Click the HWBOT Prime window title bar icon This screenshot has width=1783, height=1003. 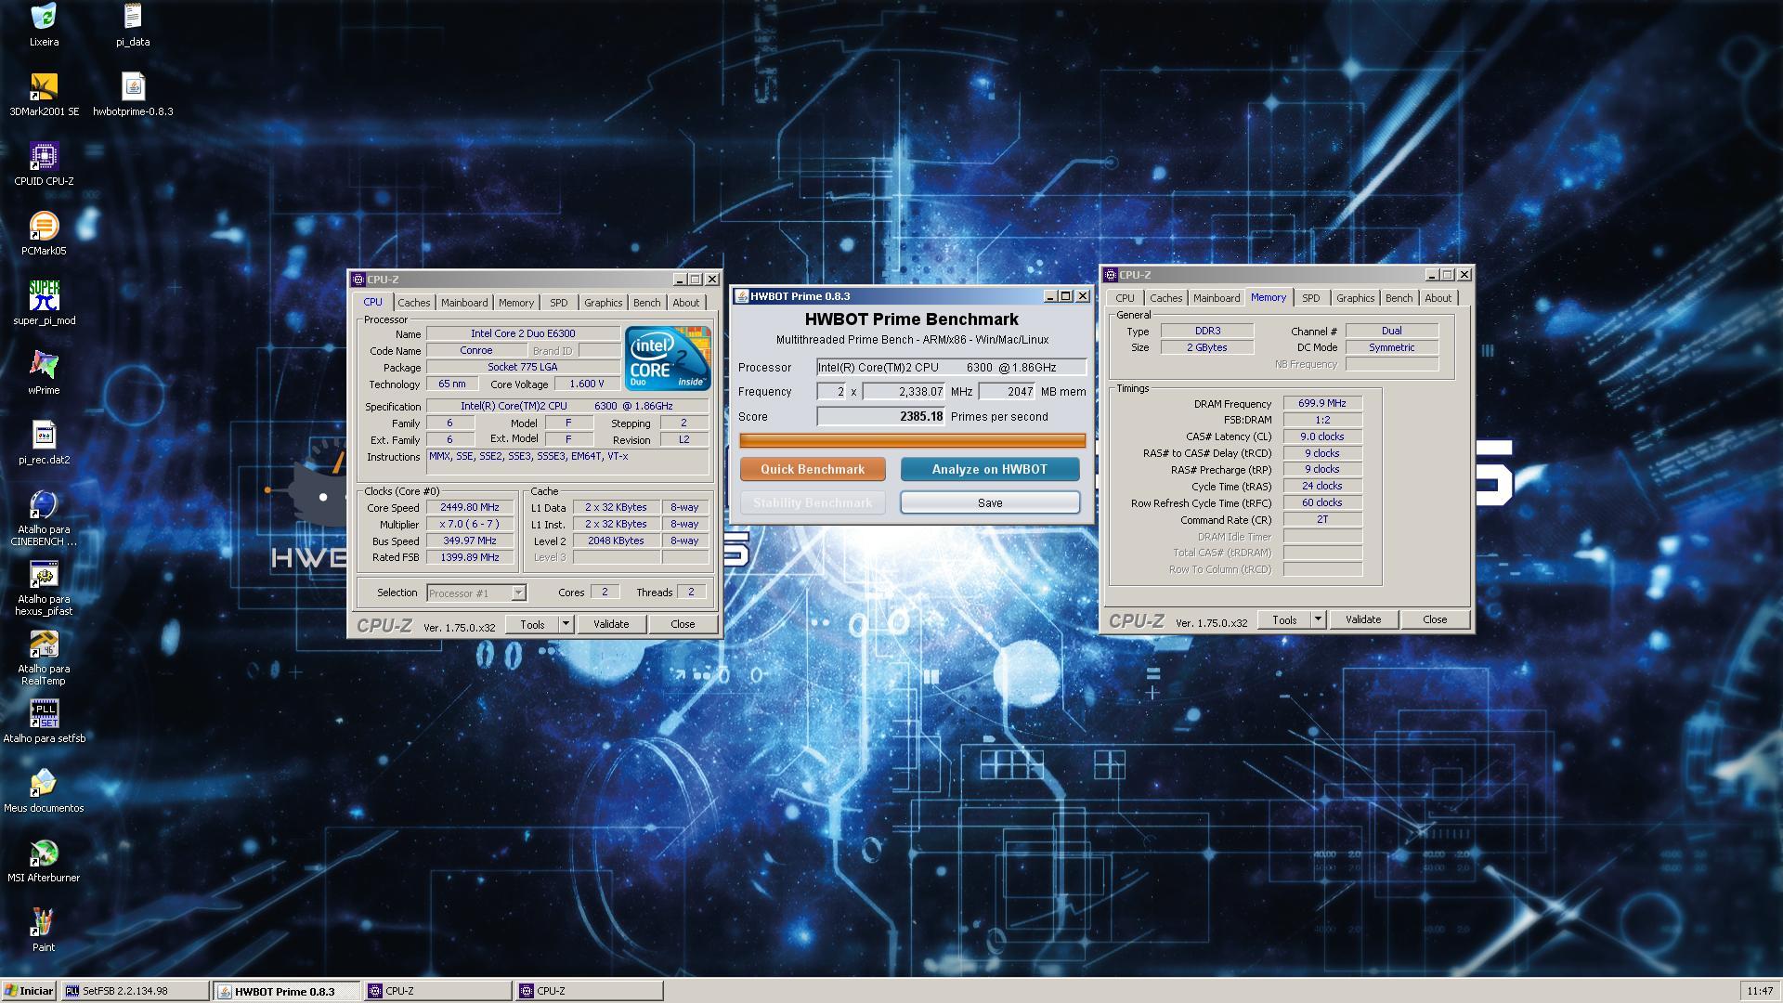pos(741,296)
